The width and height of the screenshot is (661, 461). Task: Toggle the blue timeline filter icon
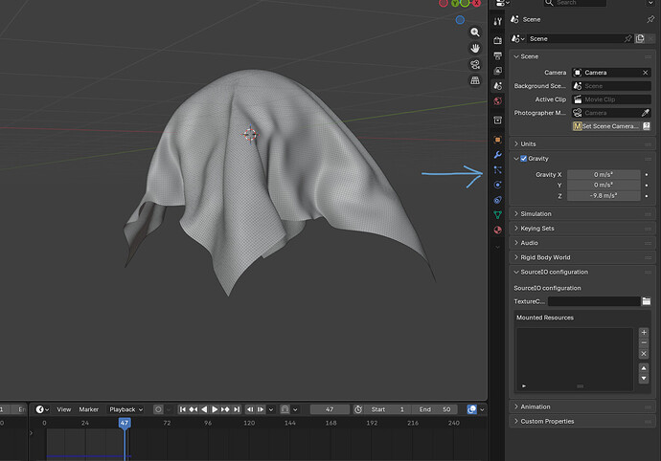(471, 409)
